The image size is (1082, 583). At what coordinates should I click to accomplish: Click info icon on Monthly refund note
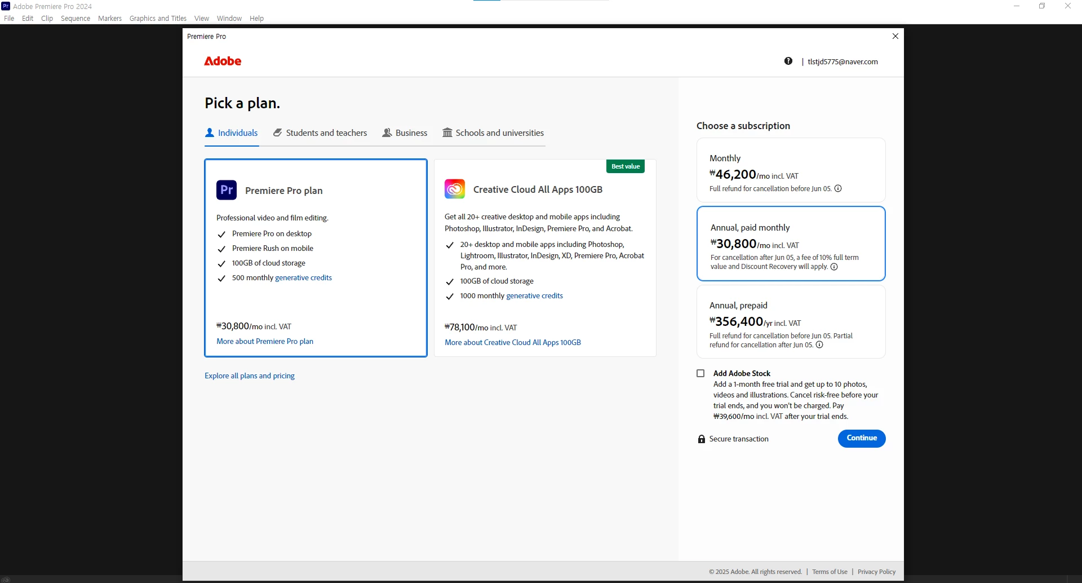[x=838, y=188]
